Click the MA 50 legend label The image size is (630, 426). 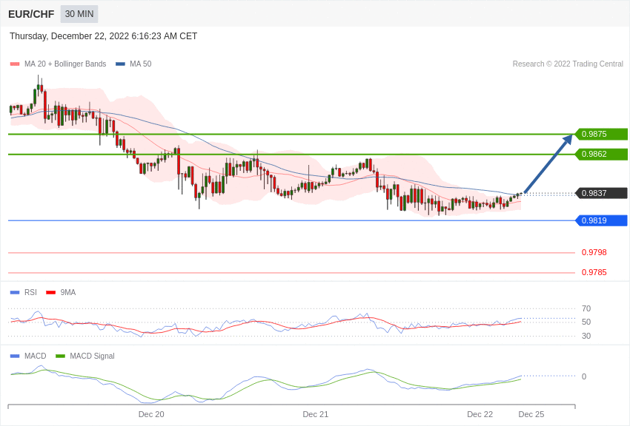coord(141,64)
